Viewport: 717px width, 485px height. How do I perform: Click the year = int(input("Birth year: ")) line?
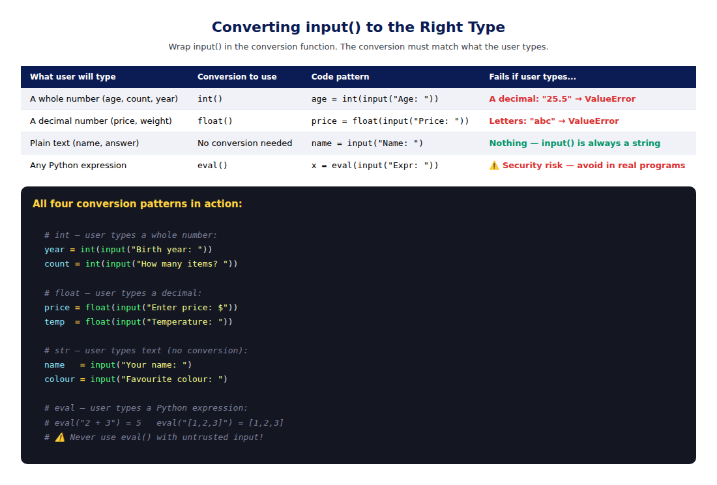coord(128,250)
